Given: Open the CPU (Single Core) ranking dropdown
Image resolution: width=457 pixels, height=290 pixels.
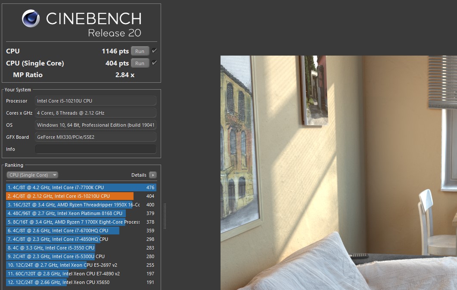Looking at the screenshot, I should [32, 175].
